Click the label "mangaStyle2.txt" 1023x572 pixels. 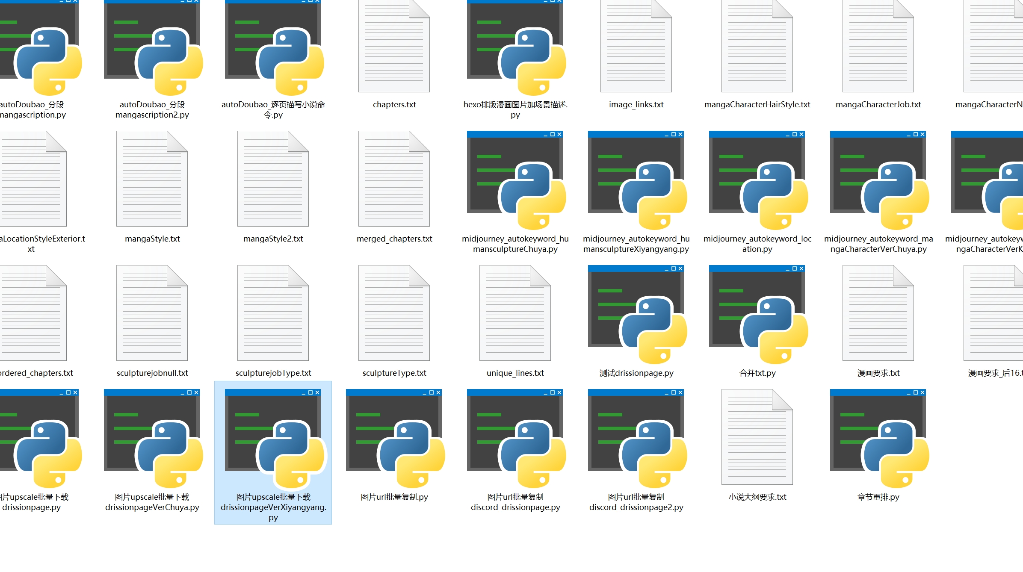273,239
